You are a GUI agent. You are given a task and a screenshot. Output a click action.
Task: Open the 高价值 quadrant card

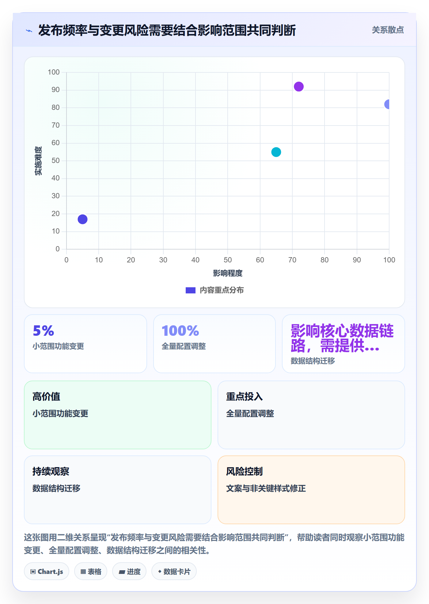coord(118,415)
